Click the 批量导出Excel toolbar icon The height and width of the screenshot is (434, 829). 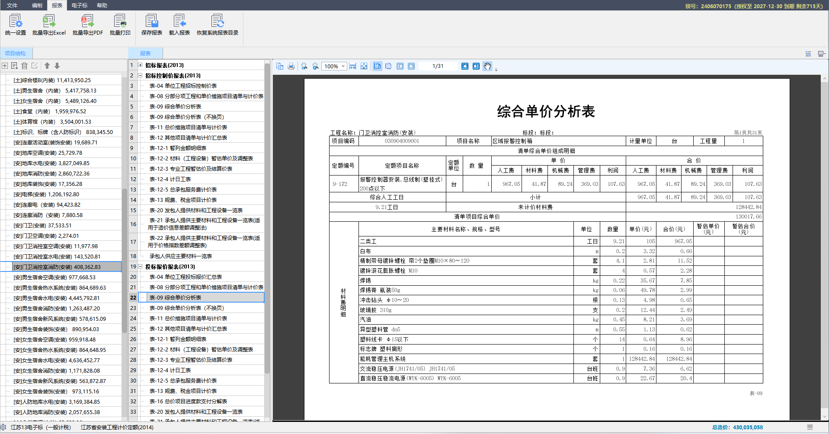[x=49, y=25]
